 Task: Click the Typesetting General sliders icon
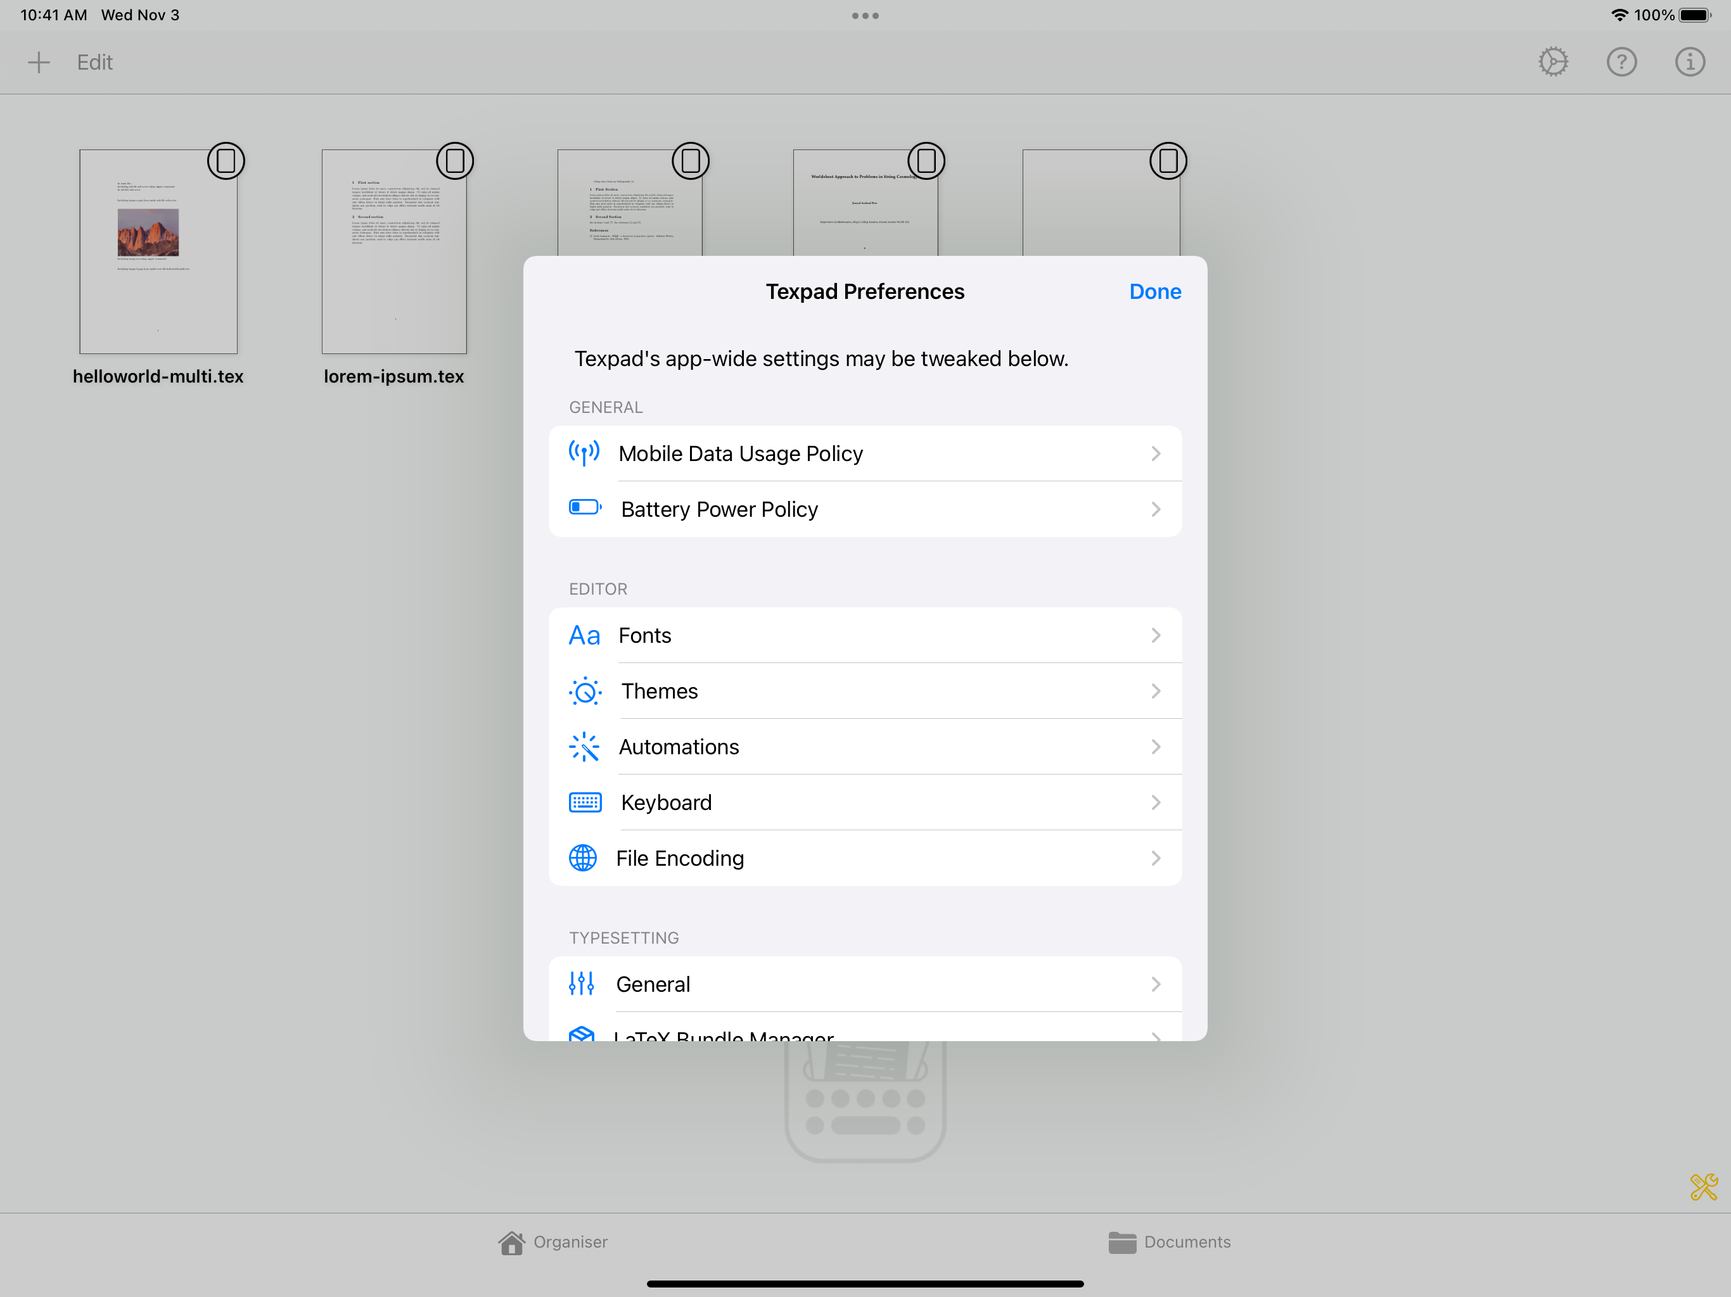pos(582,984)
